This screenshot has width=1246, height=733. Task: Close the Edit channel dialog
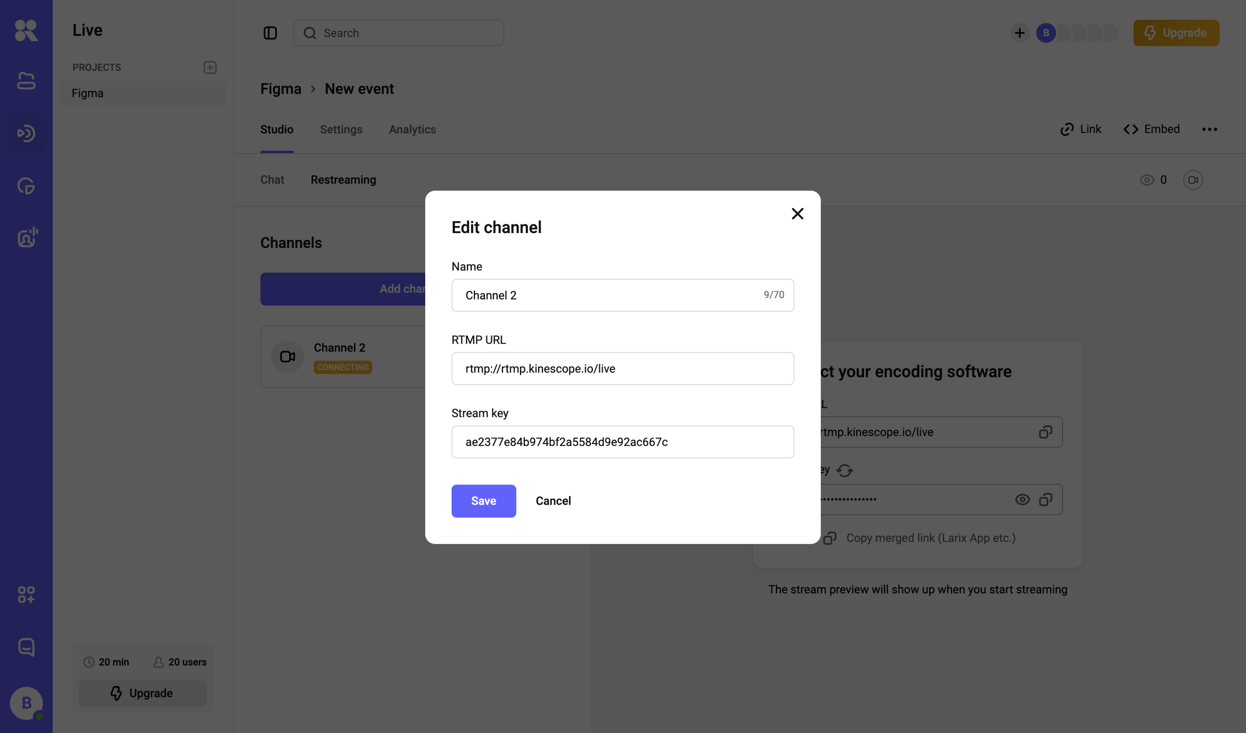click(797, 213)
